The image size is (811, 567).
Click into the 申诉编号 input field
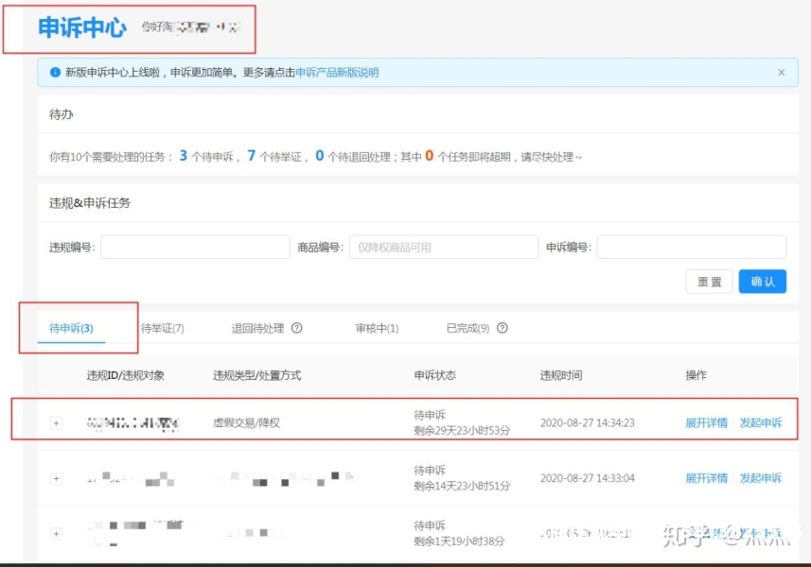tap(691, 248)
